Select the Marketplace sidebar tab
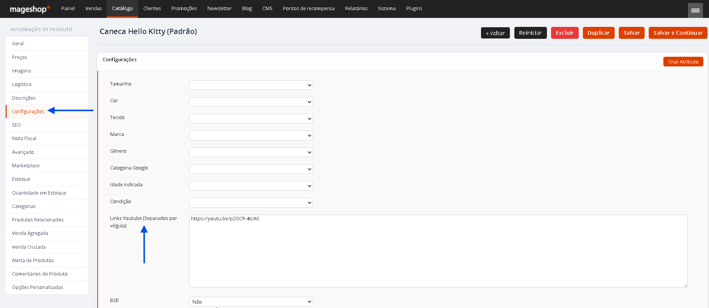This screenshot has height=308, width=709. [x=47, y=166]
